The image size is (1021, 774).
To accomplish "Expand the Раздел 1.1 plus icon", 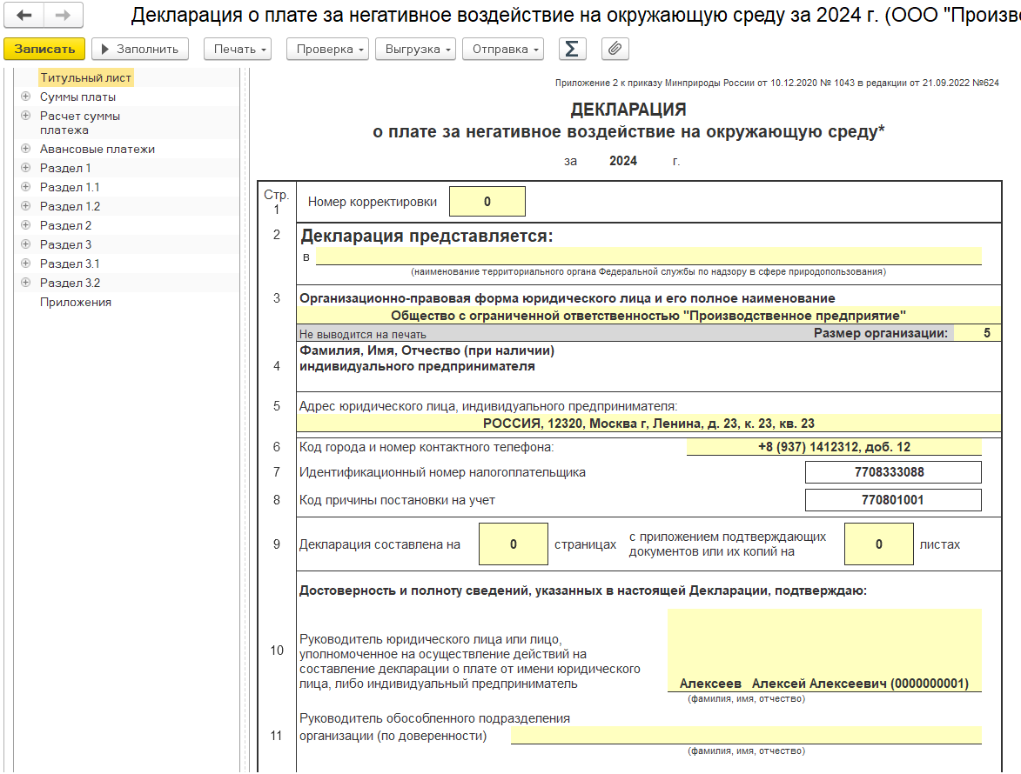I will pos(25,188).
